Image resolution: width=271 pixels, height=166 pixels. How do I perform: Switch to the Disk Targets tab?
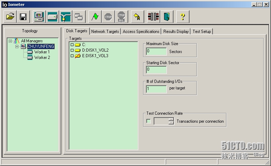[77, 31]
